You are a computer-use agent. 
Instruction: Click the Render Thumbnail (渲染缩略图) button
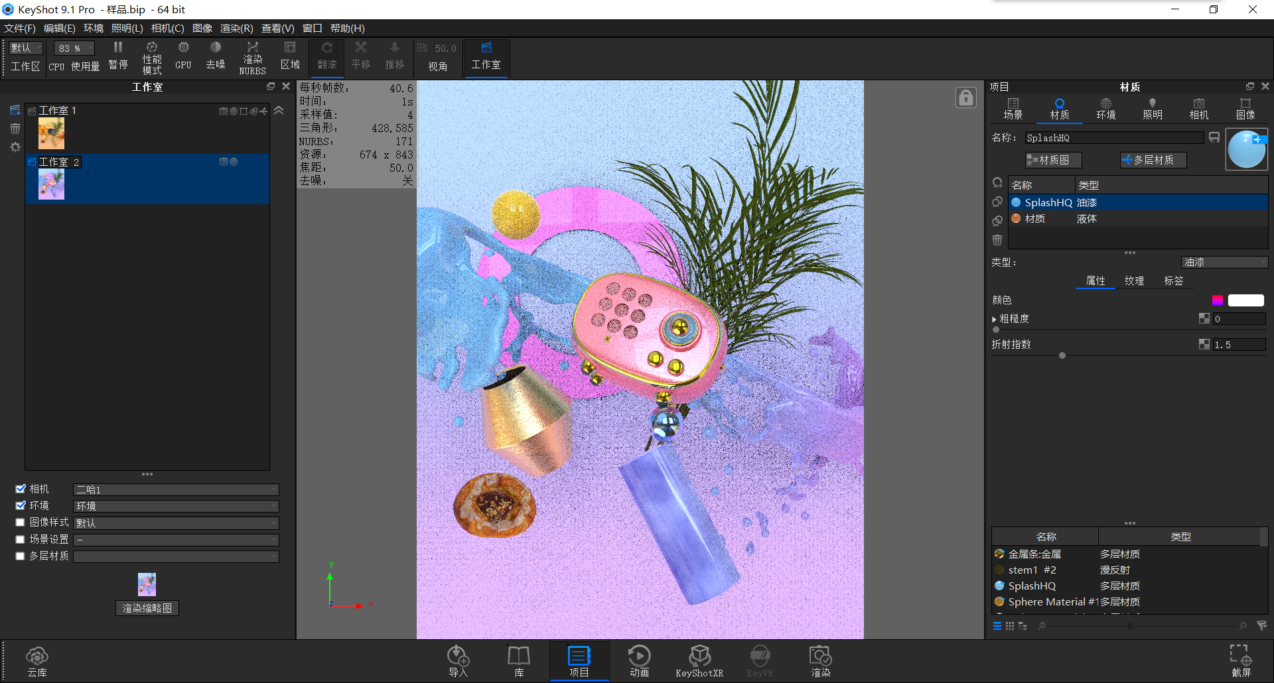click(147, 608)
